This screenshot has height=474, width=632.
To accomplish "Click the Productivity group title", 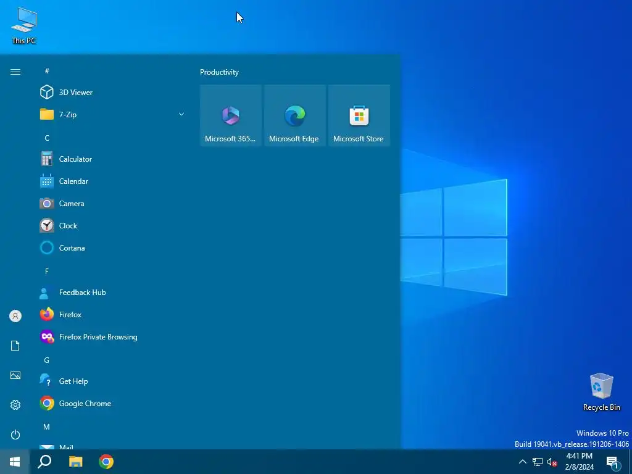I will point(219,72).
